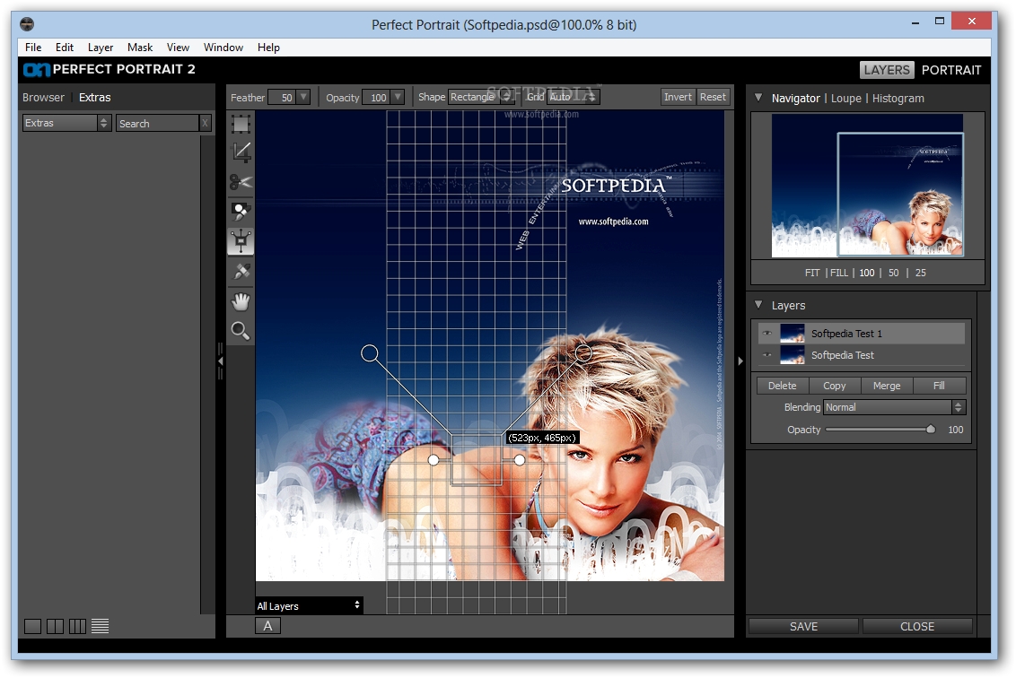1016x678 pixels.
Task: Click the Reset mask button
Action: (x=713, y=97)
